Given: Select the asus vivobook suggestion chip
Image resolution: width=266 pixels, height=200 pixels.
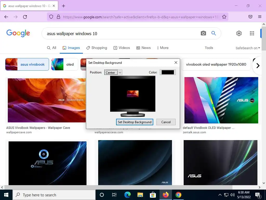Looking at the screenshot, I should pos(27,64).
